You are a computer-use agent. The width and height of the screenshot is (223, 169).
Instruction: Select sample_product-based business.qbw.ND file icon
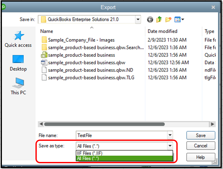click(x=44, y=70)
